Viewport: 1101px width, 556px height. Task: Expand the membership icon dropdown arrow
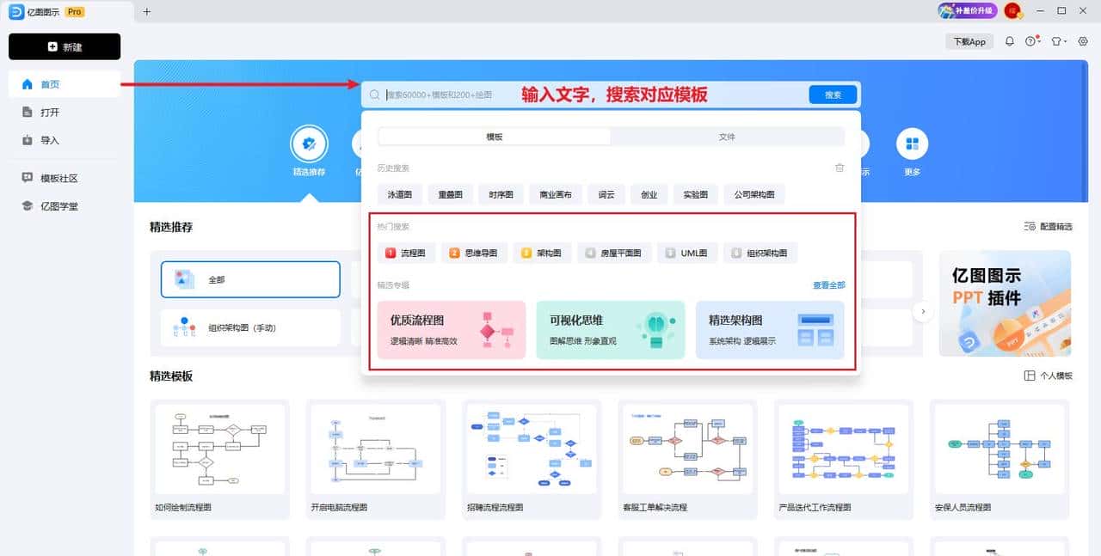click(1065, 41)
